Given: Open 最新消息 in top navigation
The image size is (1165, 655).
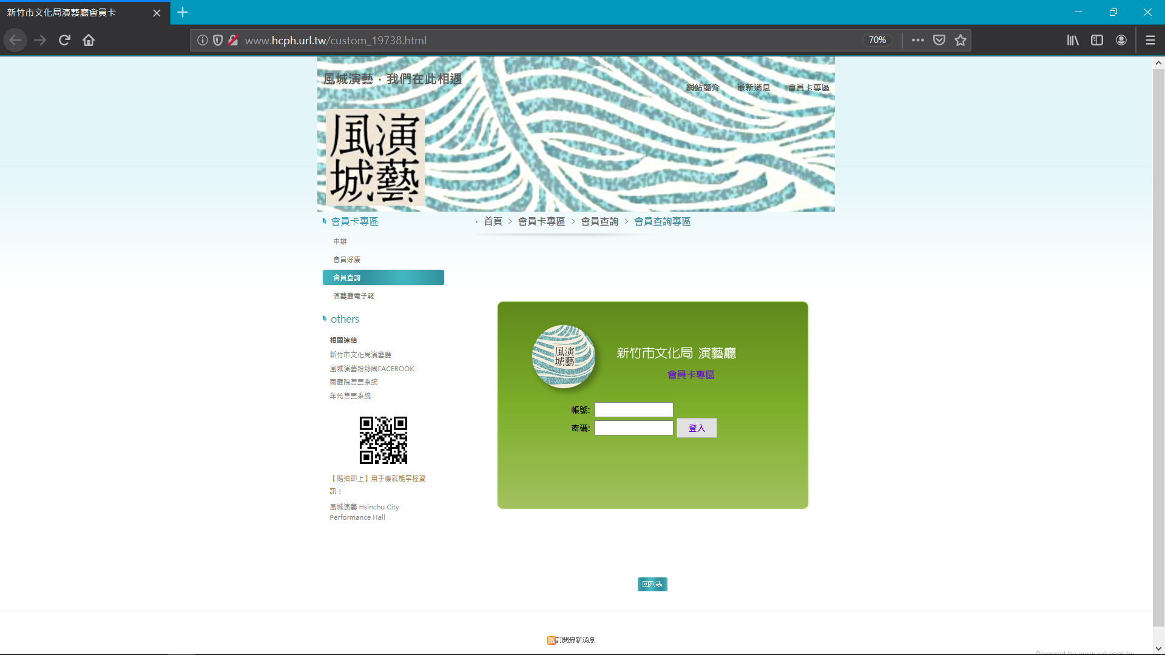Looking at the screenshot, I should click(x=754, y=87).
